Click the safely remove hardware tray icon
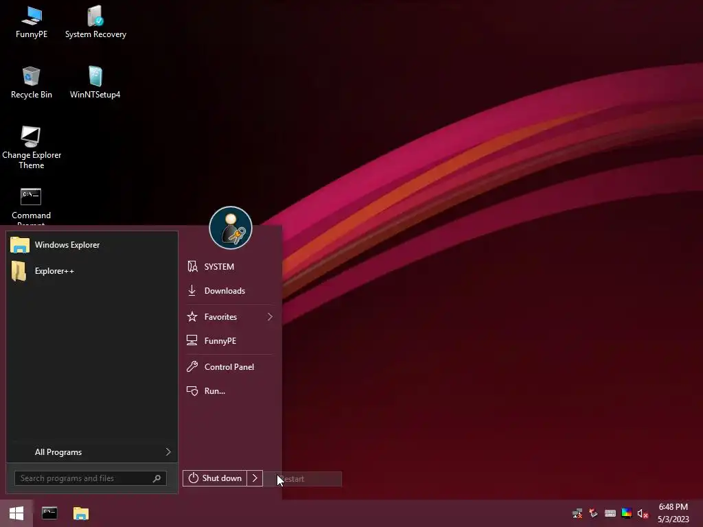Screen dimensions: 703x527 [x=594, y=513]
